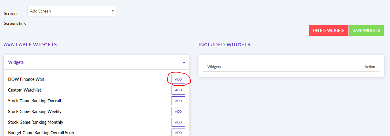Open the Add Screen dropdown
This screenshot has width=390, height=136.
pos(72,11)
